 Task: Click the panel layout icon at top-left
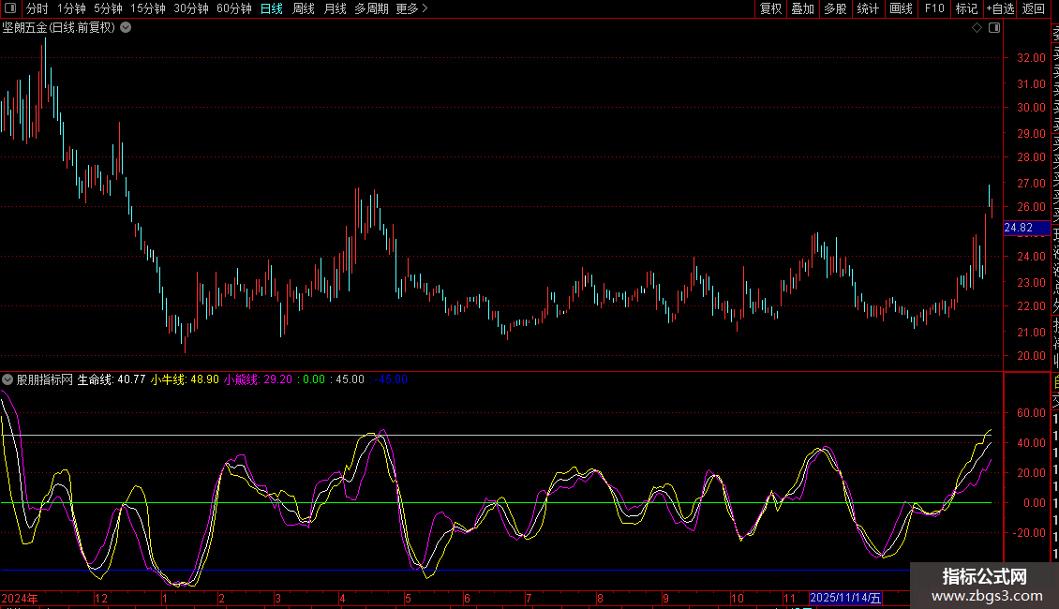pos(10,8)
